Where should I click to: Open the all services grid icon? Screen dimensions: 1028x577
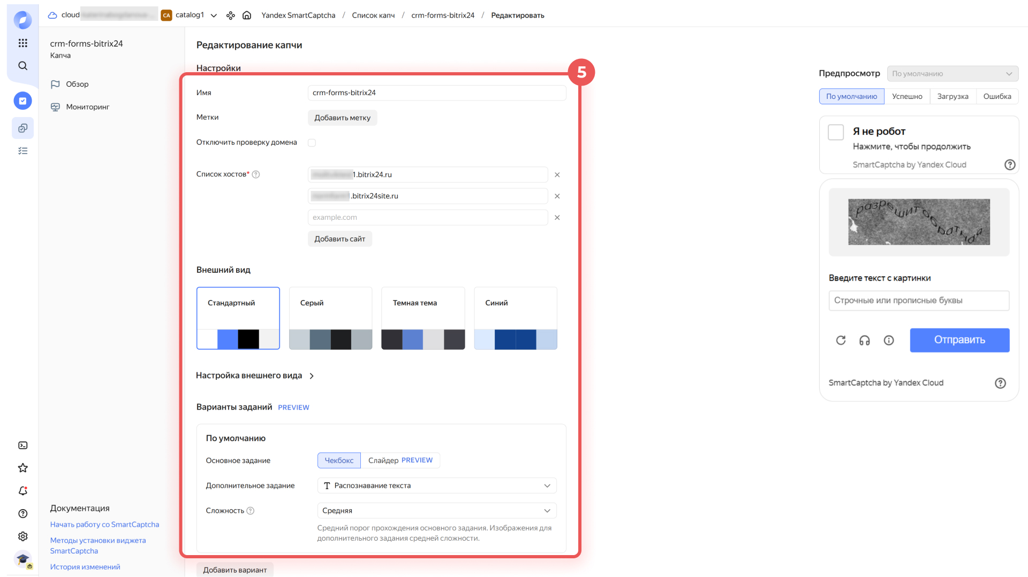22,43
